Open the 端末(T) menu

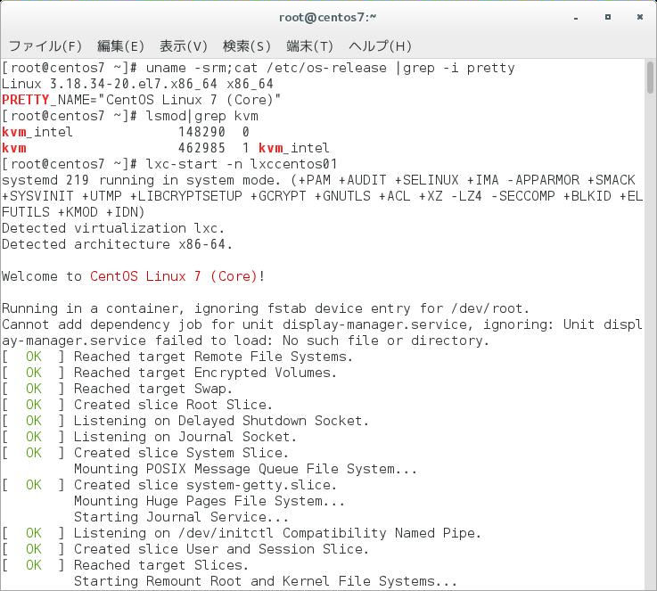point(309,46)
